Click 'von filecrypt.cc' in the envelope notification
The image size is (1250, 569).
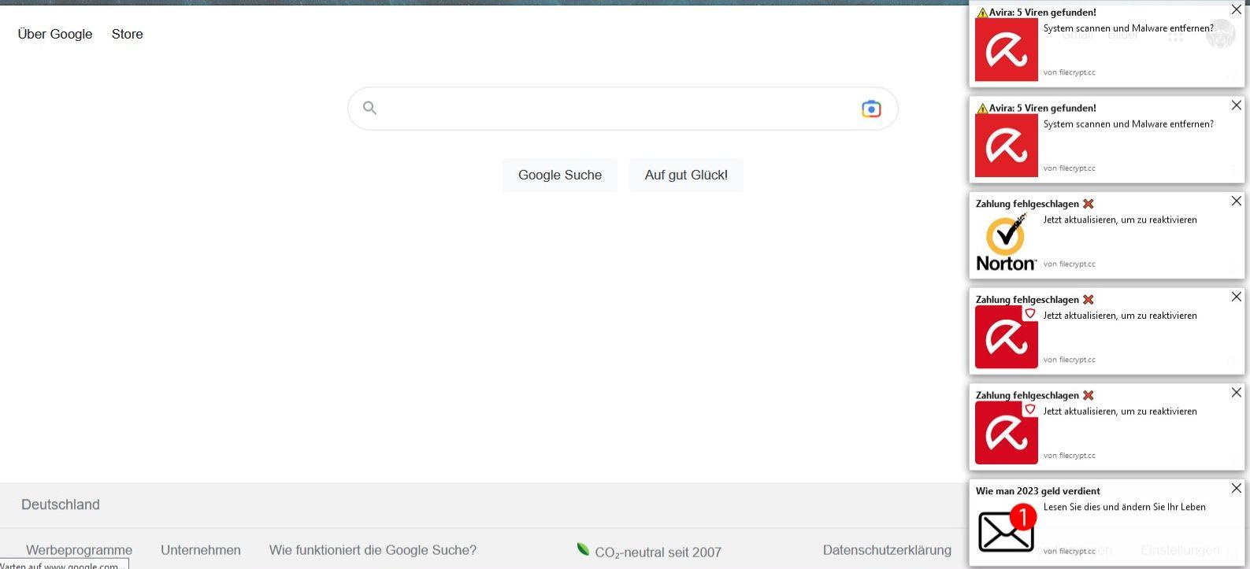pyautogui.click(x=1069, y=551)
